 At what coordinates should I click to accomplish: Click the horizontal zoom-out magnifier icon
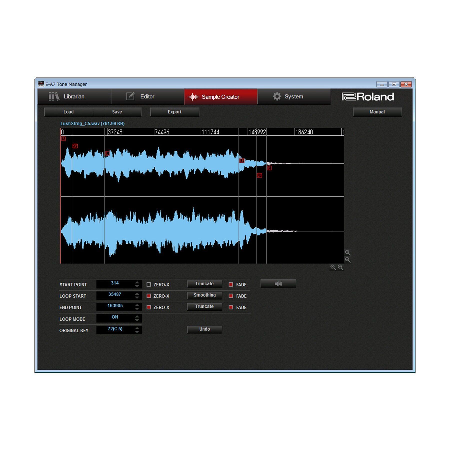point(333,267)
